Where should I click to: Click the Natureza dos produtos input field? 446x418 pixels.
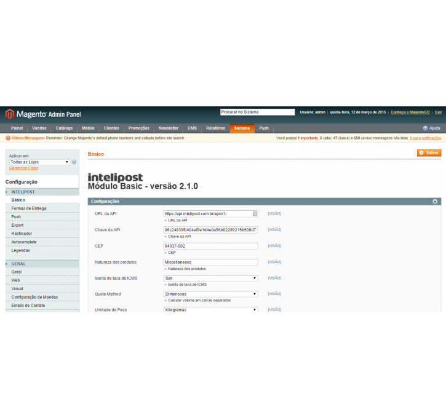pyautogui.click(x=211, y=262)
